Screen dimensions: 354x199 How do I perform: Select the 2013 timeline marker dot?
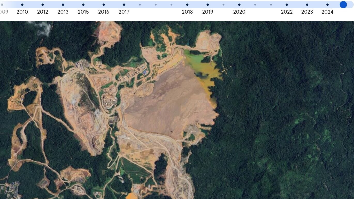63,4
